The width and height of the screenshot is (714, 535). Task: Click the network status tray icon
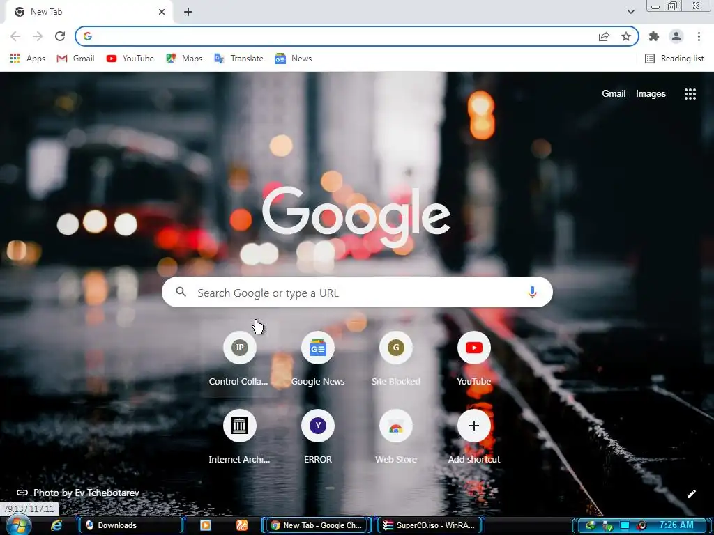[607, 526]
